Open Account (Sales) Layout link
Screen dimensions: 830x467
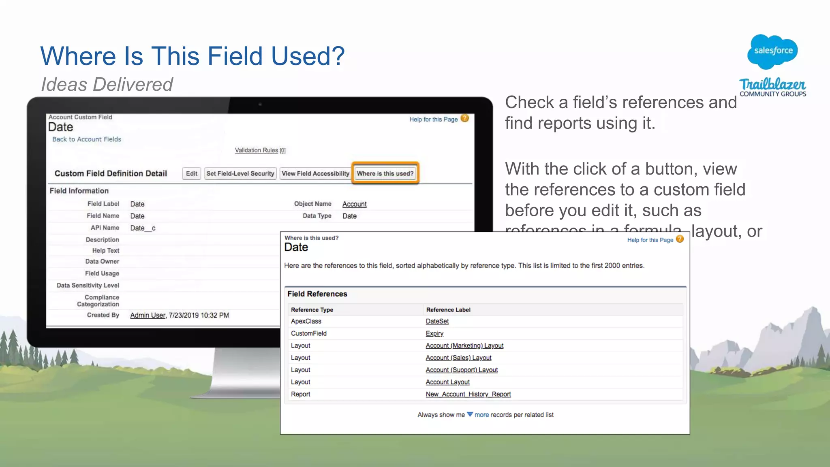458,358
